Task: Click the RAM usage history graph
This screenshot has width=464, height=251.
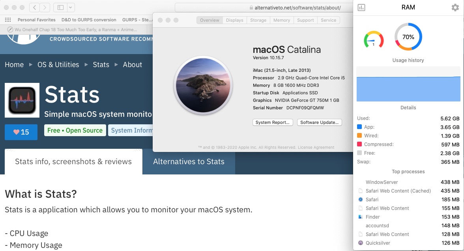Action: point(408,84)
